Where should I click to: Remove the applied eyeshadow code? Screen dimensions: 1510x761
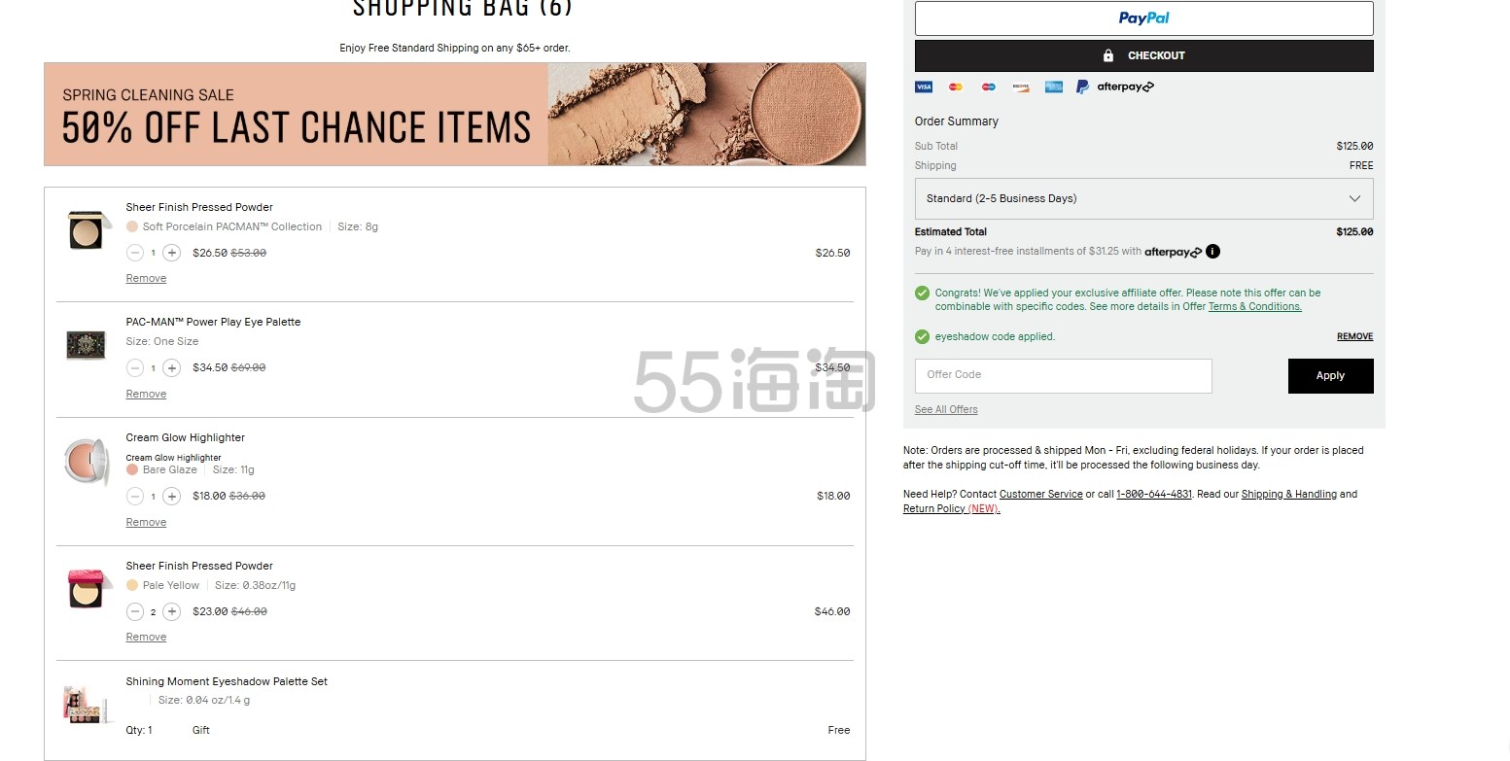(1354, 336)
